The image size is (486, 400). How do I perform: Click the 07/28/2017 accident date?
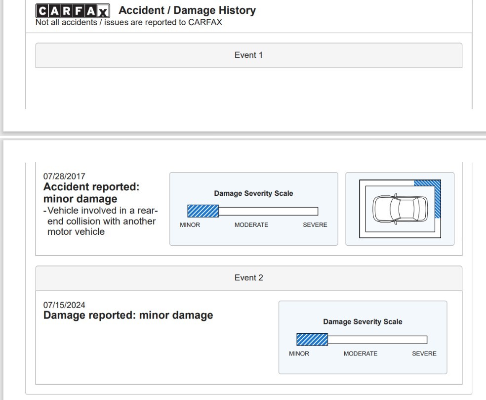pos(64,176)
